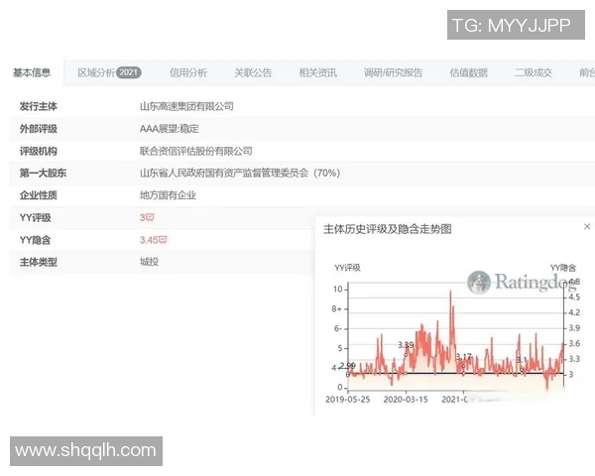595x476 pixels.
Task: Open the 信用分析 tab
Action: pos(188,72)
